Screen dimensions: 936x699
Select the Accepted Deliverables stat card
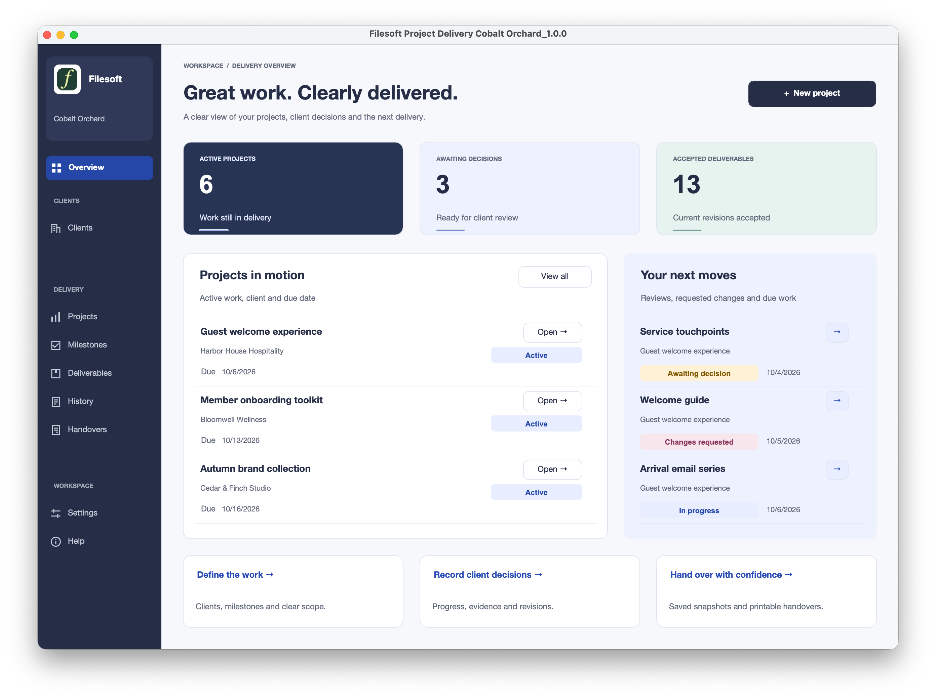[766, 189]
